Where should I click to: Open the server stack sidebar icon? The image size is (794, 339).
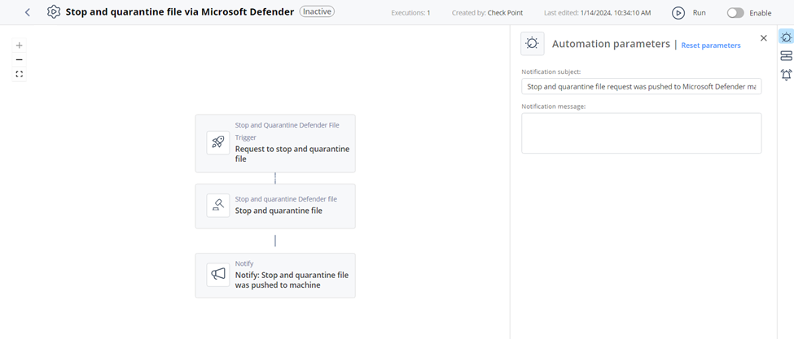tap(786, 55)
